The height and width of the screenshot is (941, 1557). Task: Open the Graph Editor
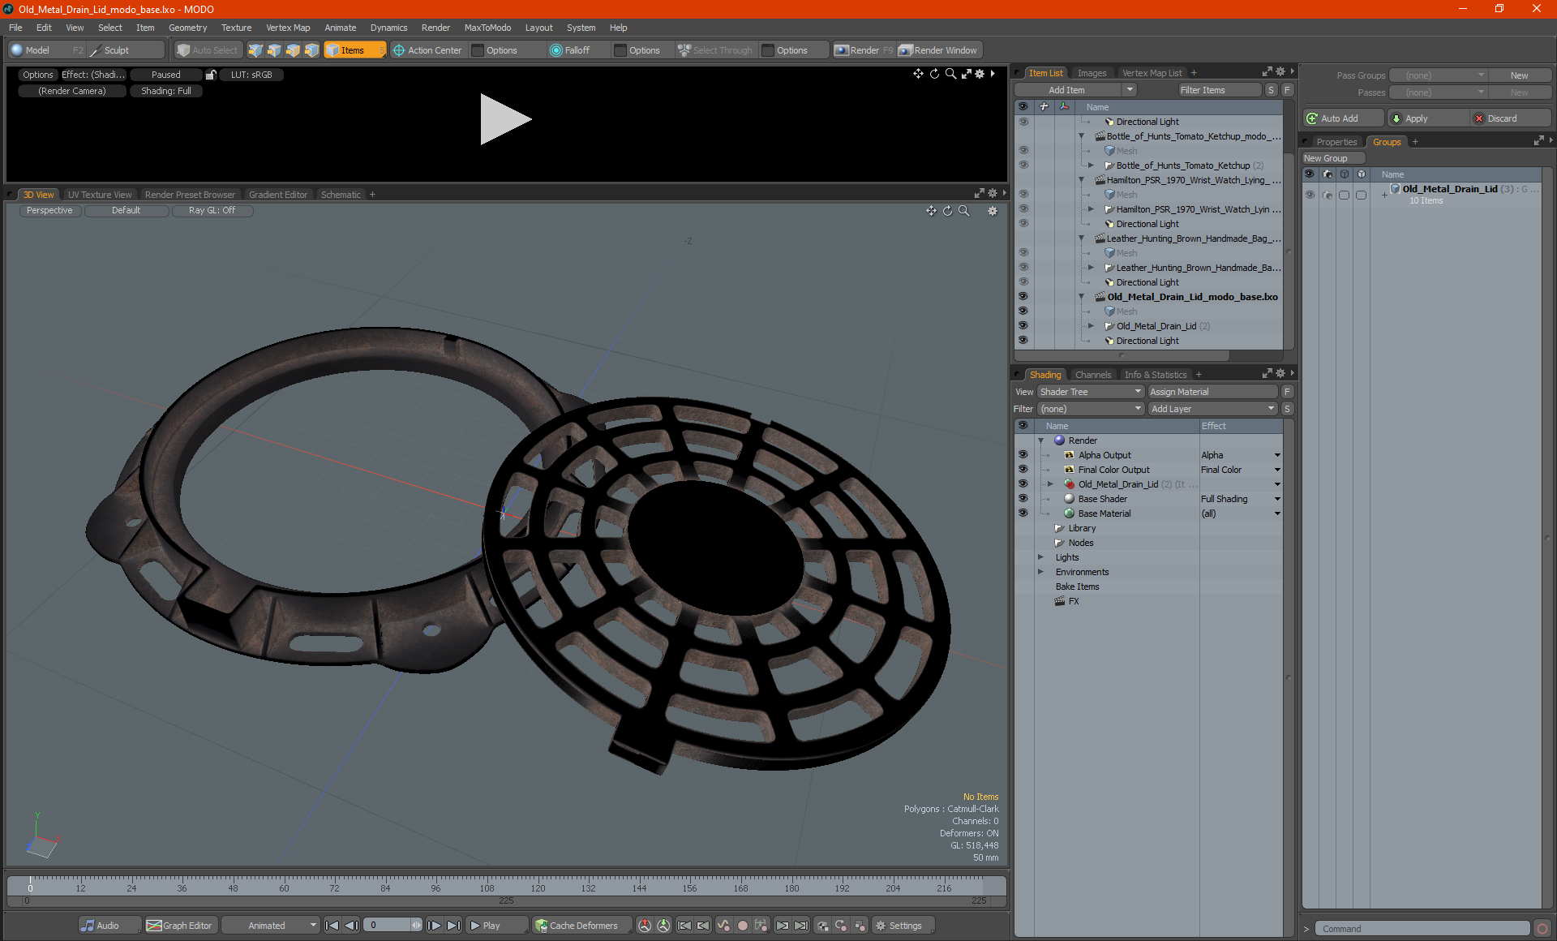[179, 926]
